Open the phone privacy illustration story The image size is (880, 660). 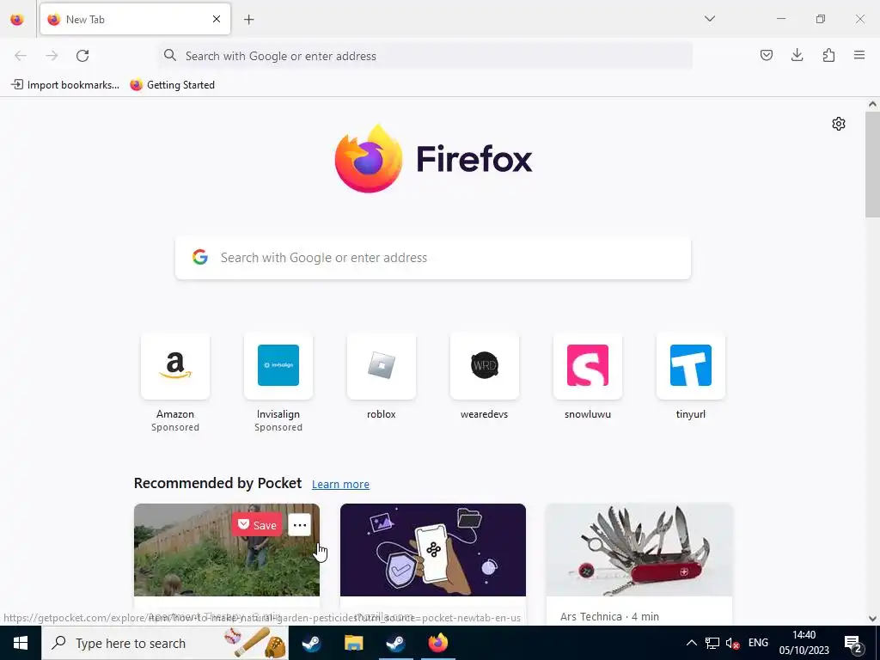pos(433,550)
